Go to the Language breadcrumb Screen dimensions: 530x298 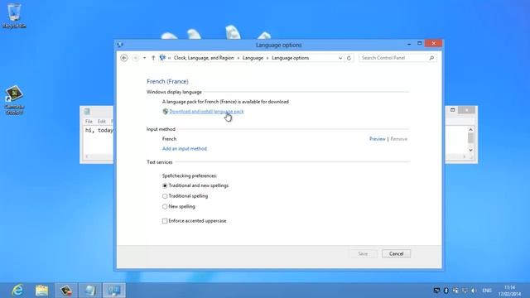253,58
